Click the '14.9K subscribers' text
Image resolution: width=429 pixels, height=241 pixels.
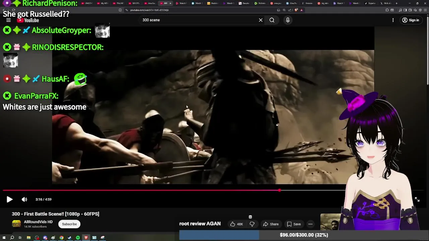[x=35, y=227]
